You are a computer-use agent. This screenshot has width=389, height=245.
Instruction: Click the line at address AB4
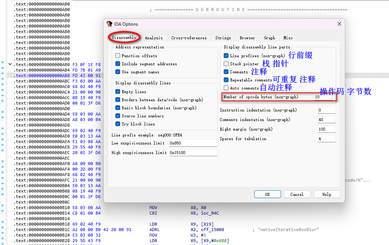(57, 70)
